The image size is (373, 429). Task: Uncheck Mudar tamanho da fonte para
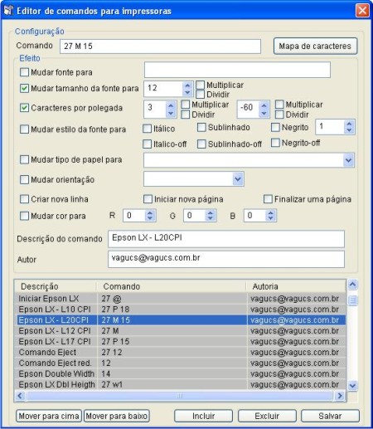[x=24, y=88]
